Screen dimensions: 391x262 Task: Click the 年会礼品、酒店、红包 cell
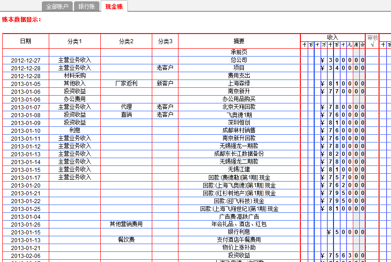239,224
